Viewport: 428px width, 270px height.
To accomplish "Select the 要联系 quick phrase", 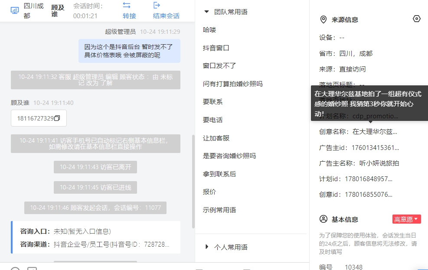I will 212,102.
